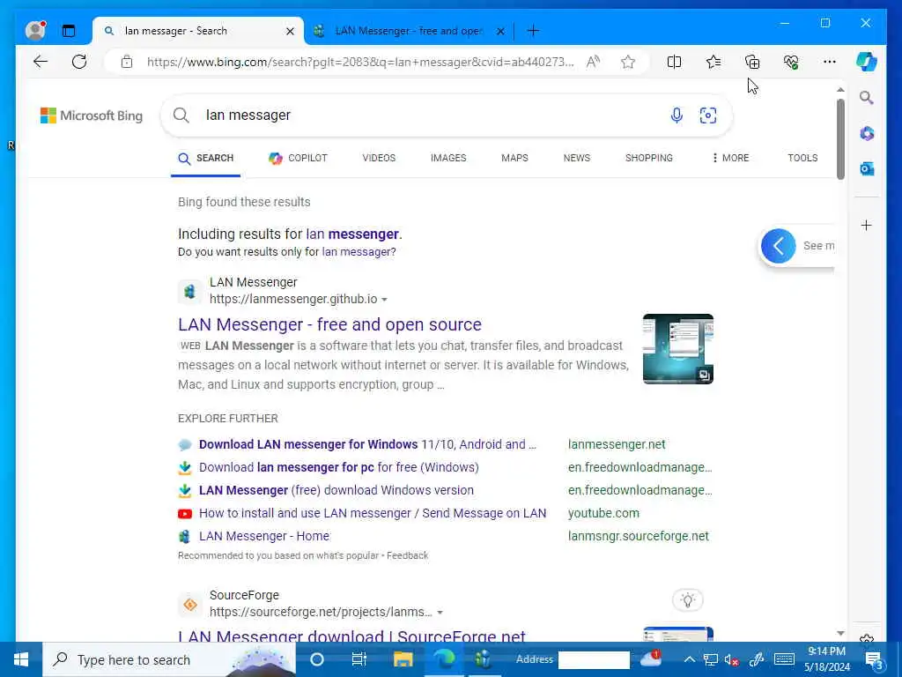Search only for lan messager
Viewport: 902px width, 677px height.
point(359,251)
